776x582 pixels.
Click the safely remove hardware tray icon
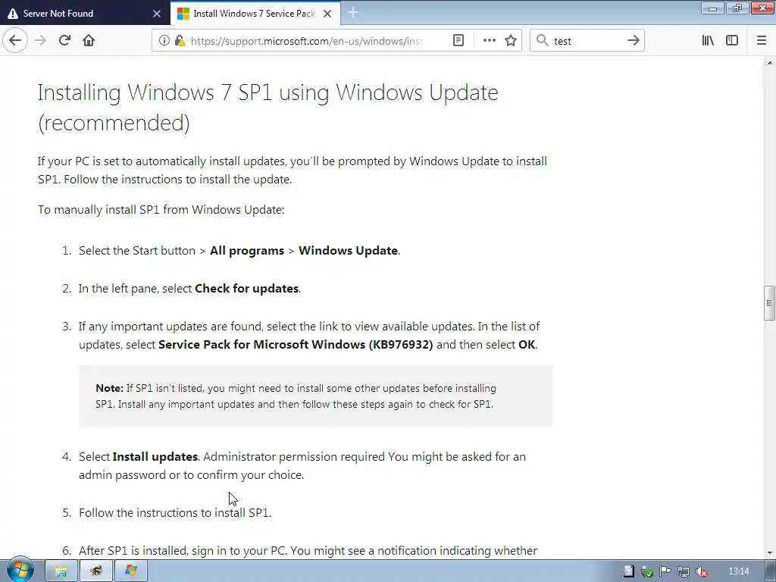[x=647, y=571]
